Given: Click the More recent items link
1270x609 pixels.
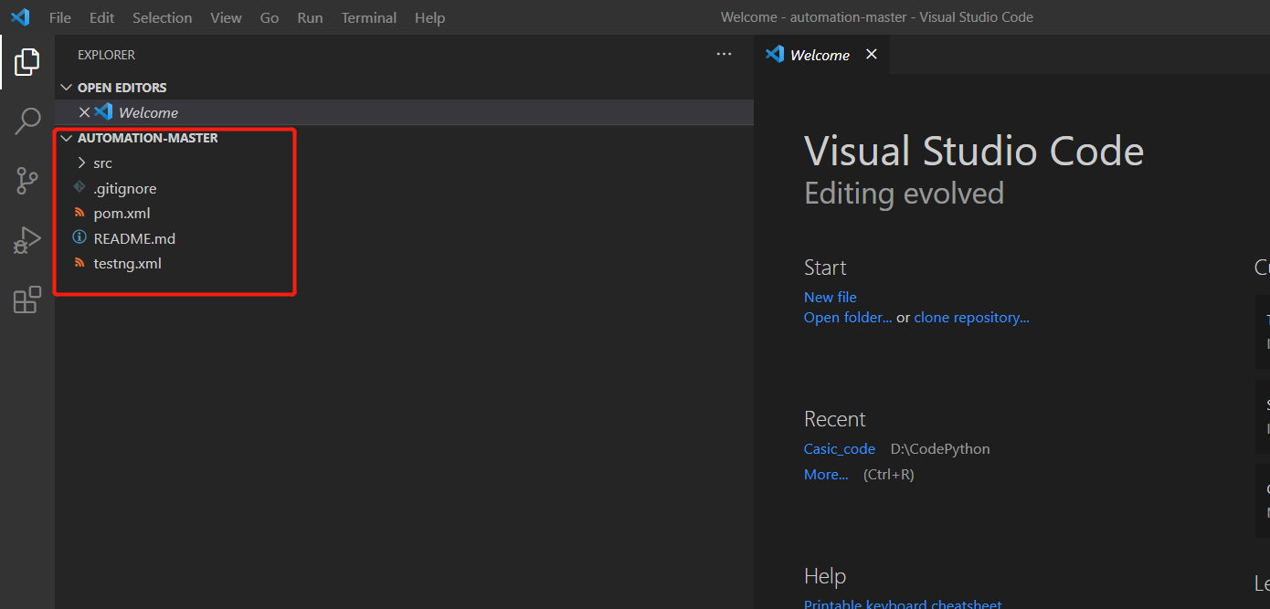Looking at the screenshot, I should coord(826,474).
